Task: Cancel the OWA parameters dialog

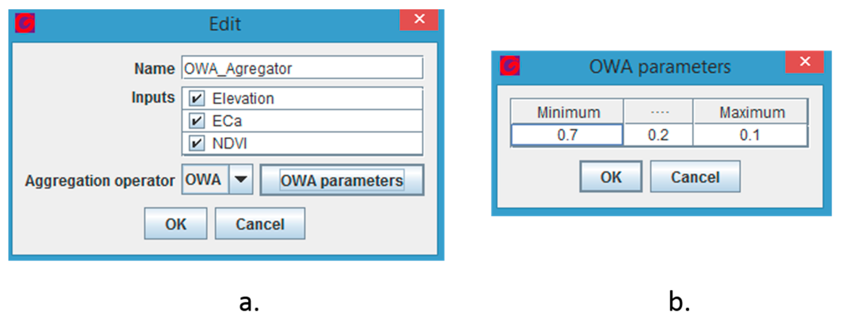Action: click(x=695, y=177)
